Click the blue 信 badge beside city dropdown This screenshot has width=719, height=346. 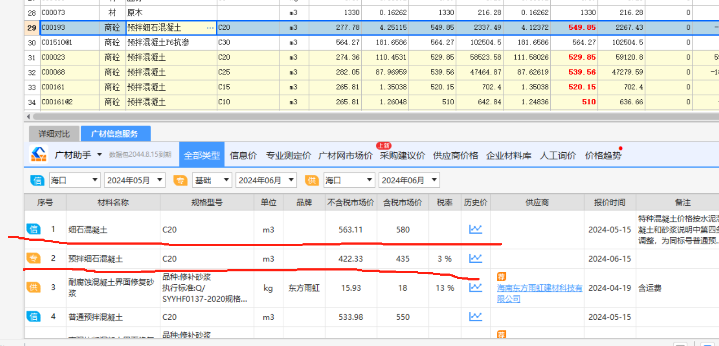click(38, 180)
